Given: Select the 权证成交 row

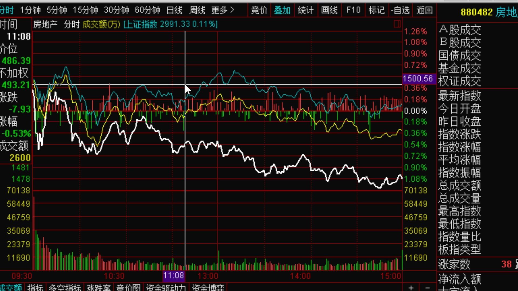Looking at the screenshot, I should (460, 81).
